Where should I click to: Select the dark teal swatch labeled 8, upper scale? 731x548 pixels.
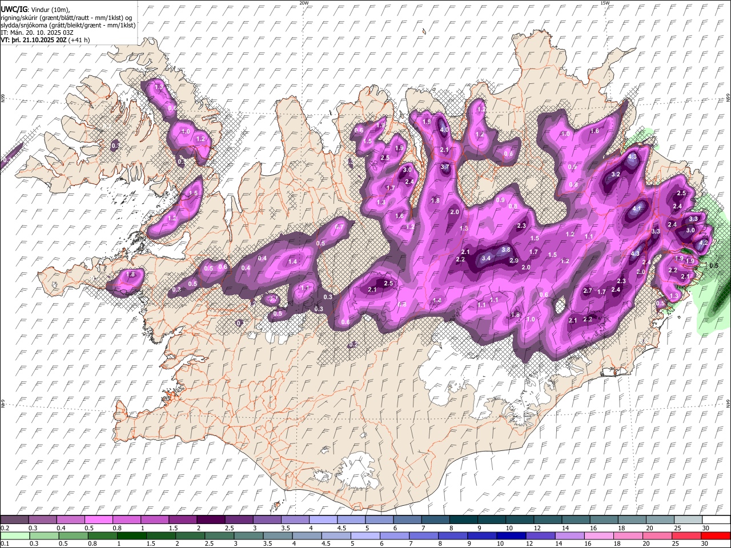[x=463, y=520]
